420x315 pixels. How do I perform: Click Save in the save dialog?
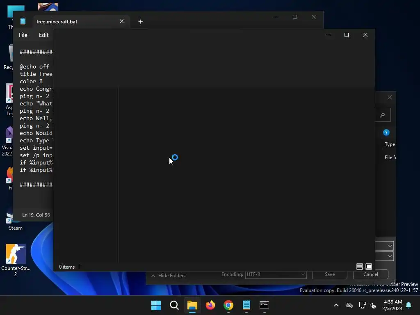tap(330, 274)
